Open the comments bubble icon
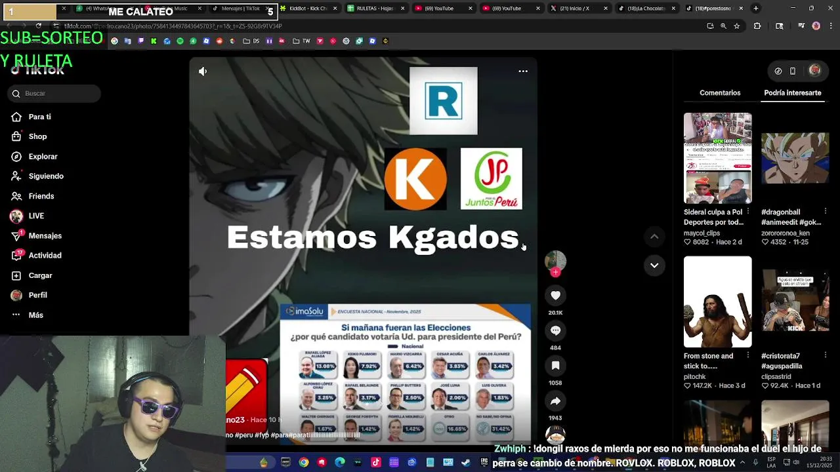840x472 pixels. click(x=555, y=330)
